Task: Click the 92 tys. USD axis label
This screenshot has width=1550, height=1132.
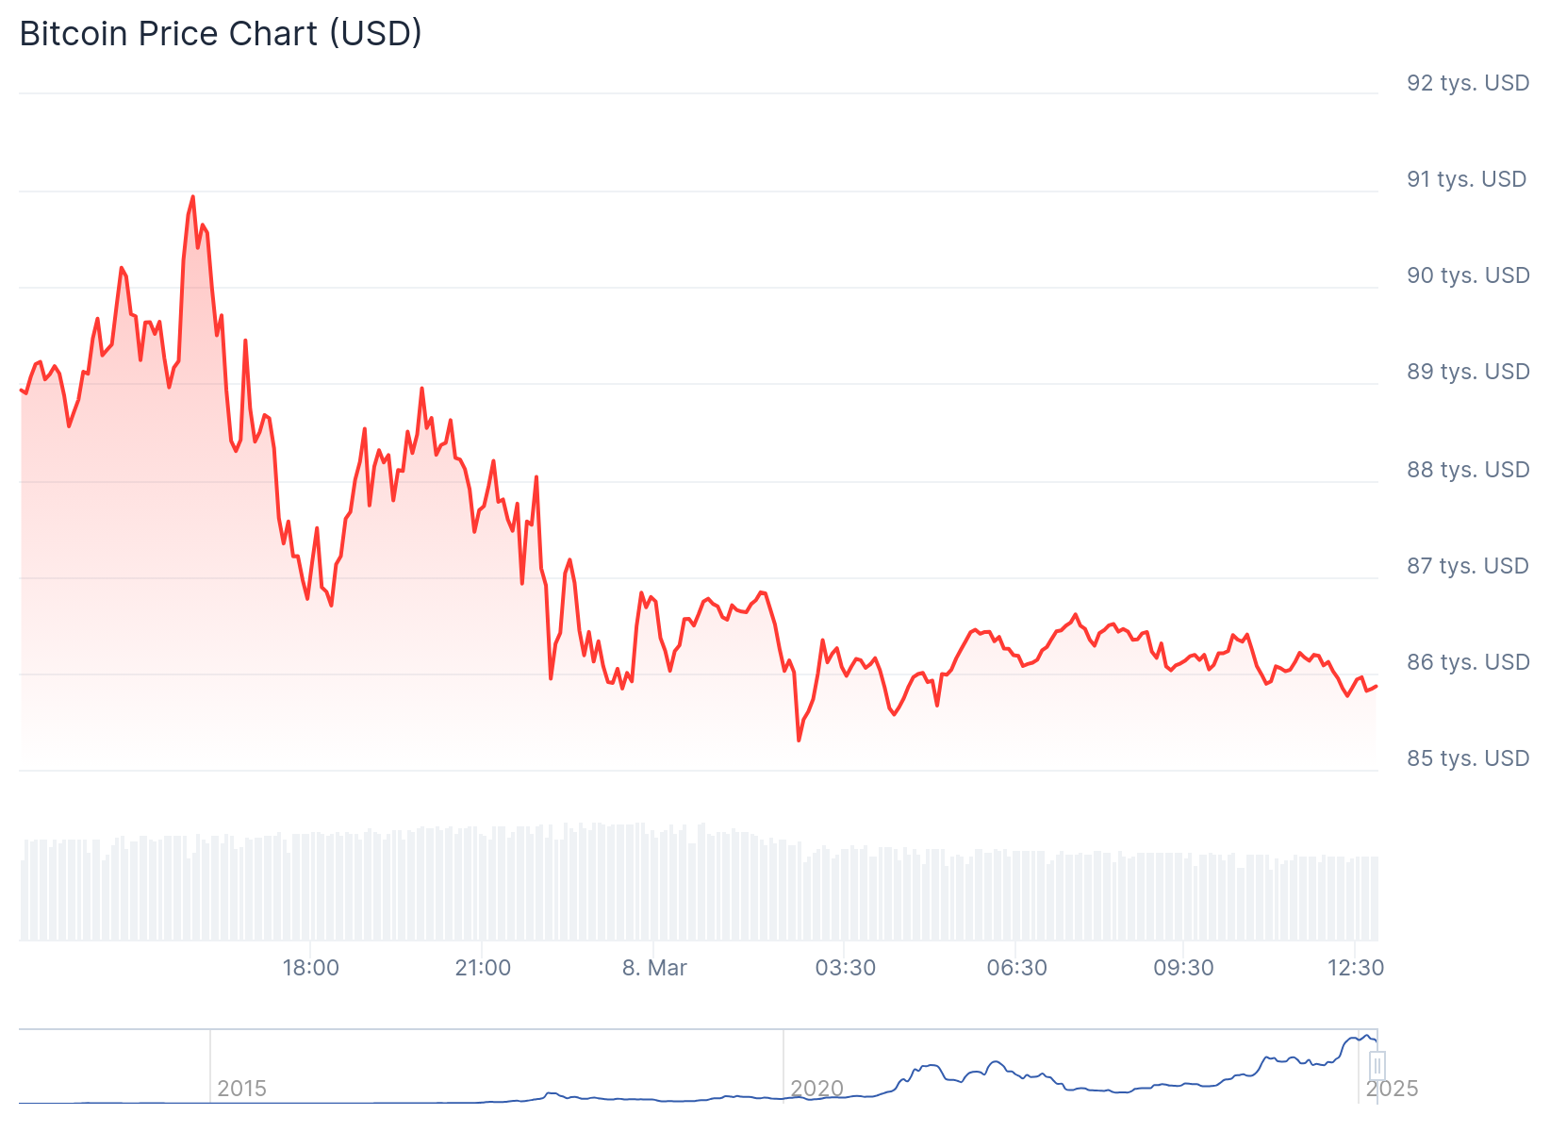Action: pos(1468,83)
